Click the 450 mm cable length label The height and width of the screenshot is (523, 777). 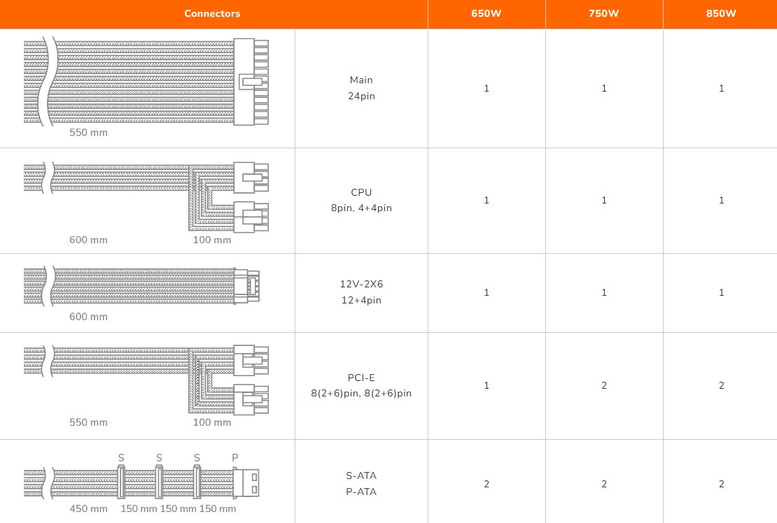pos(88,508)
